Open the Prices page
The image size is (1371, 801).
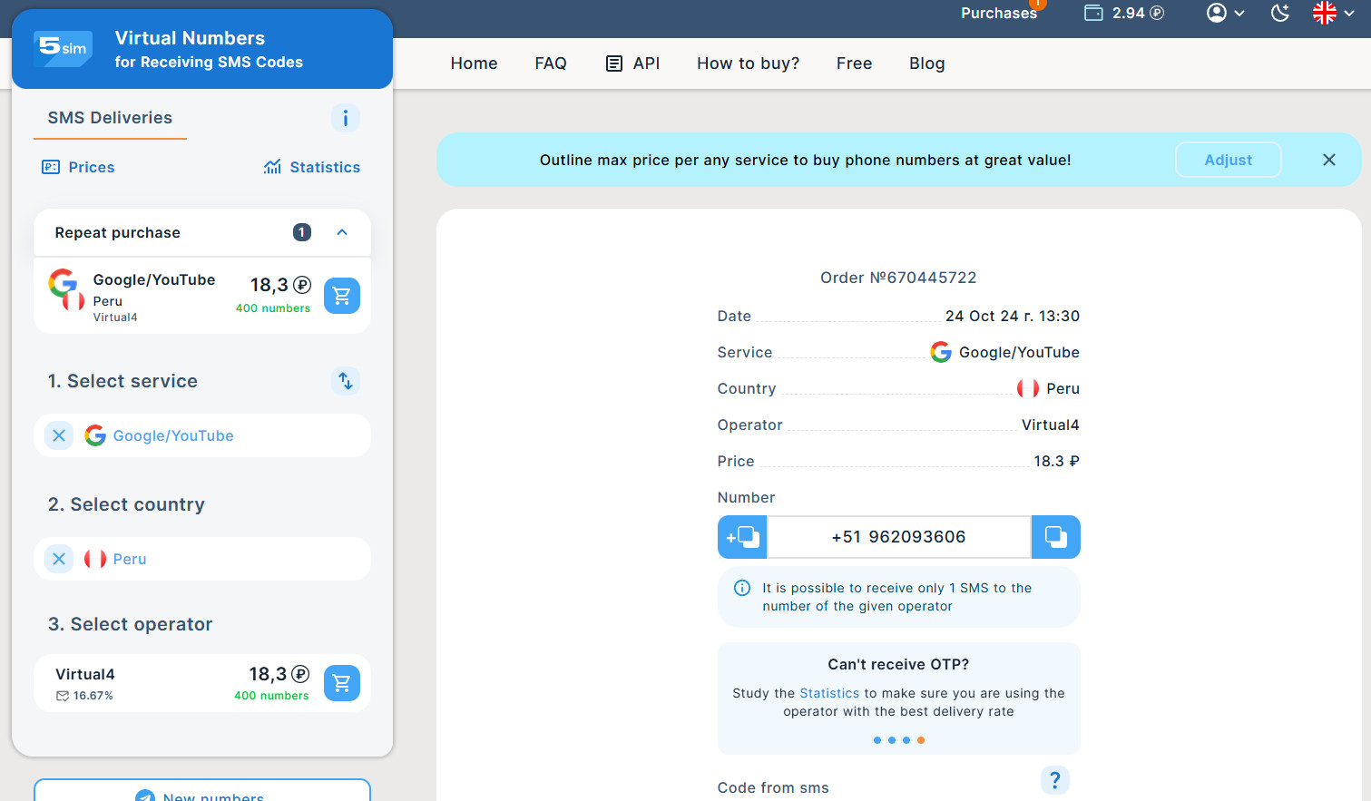click(78, 167)
